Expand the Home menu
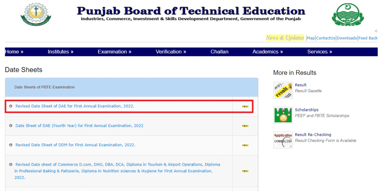The height and width of the screenshot is (191, 383). [x=14, y=52]
